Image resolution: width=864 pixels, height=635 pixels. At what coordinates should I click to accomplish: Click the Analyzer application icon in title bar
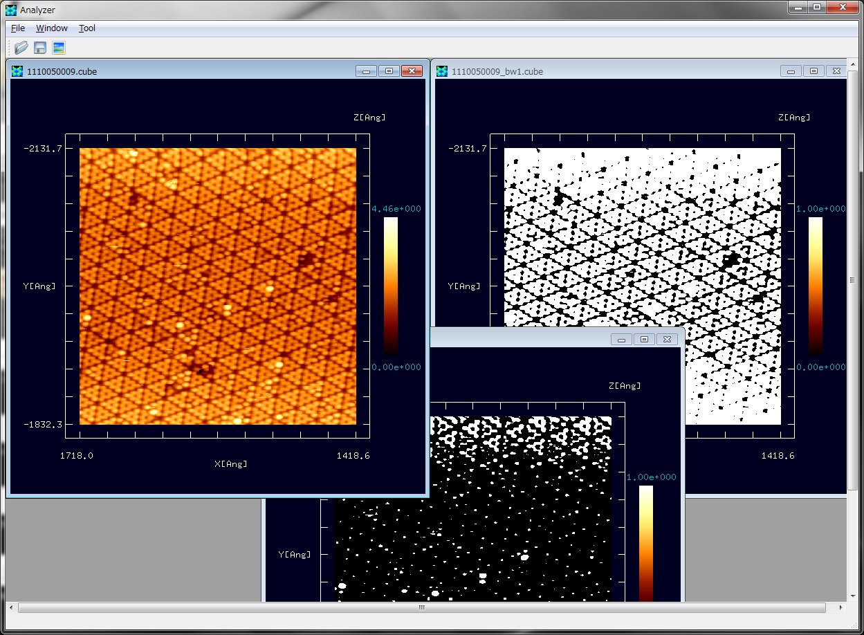(x=11, y=10)
